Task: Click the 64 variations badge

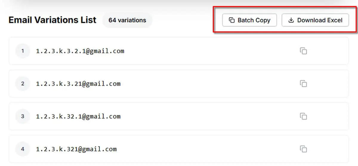Action: (x=127, y=20)
